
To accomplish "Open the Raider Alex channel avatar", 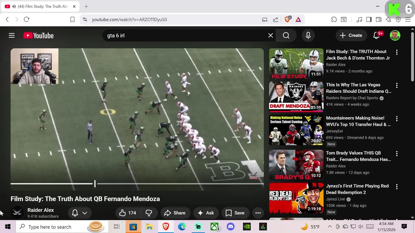I will (x=17, y=213).
